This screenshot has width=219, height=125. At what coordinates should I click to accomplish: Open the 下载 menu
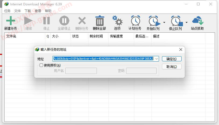(x=28, y=11)
